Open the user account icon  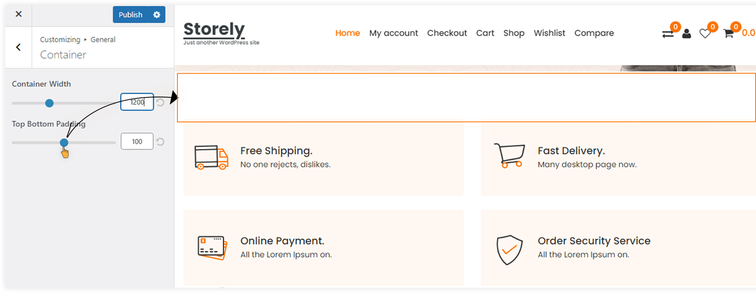click(x=687, y=34)
